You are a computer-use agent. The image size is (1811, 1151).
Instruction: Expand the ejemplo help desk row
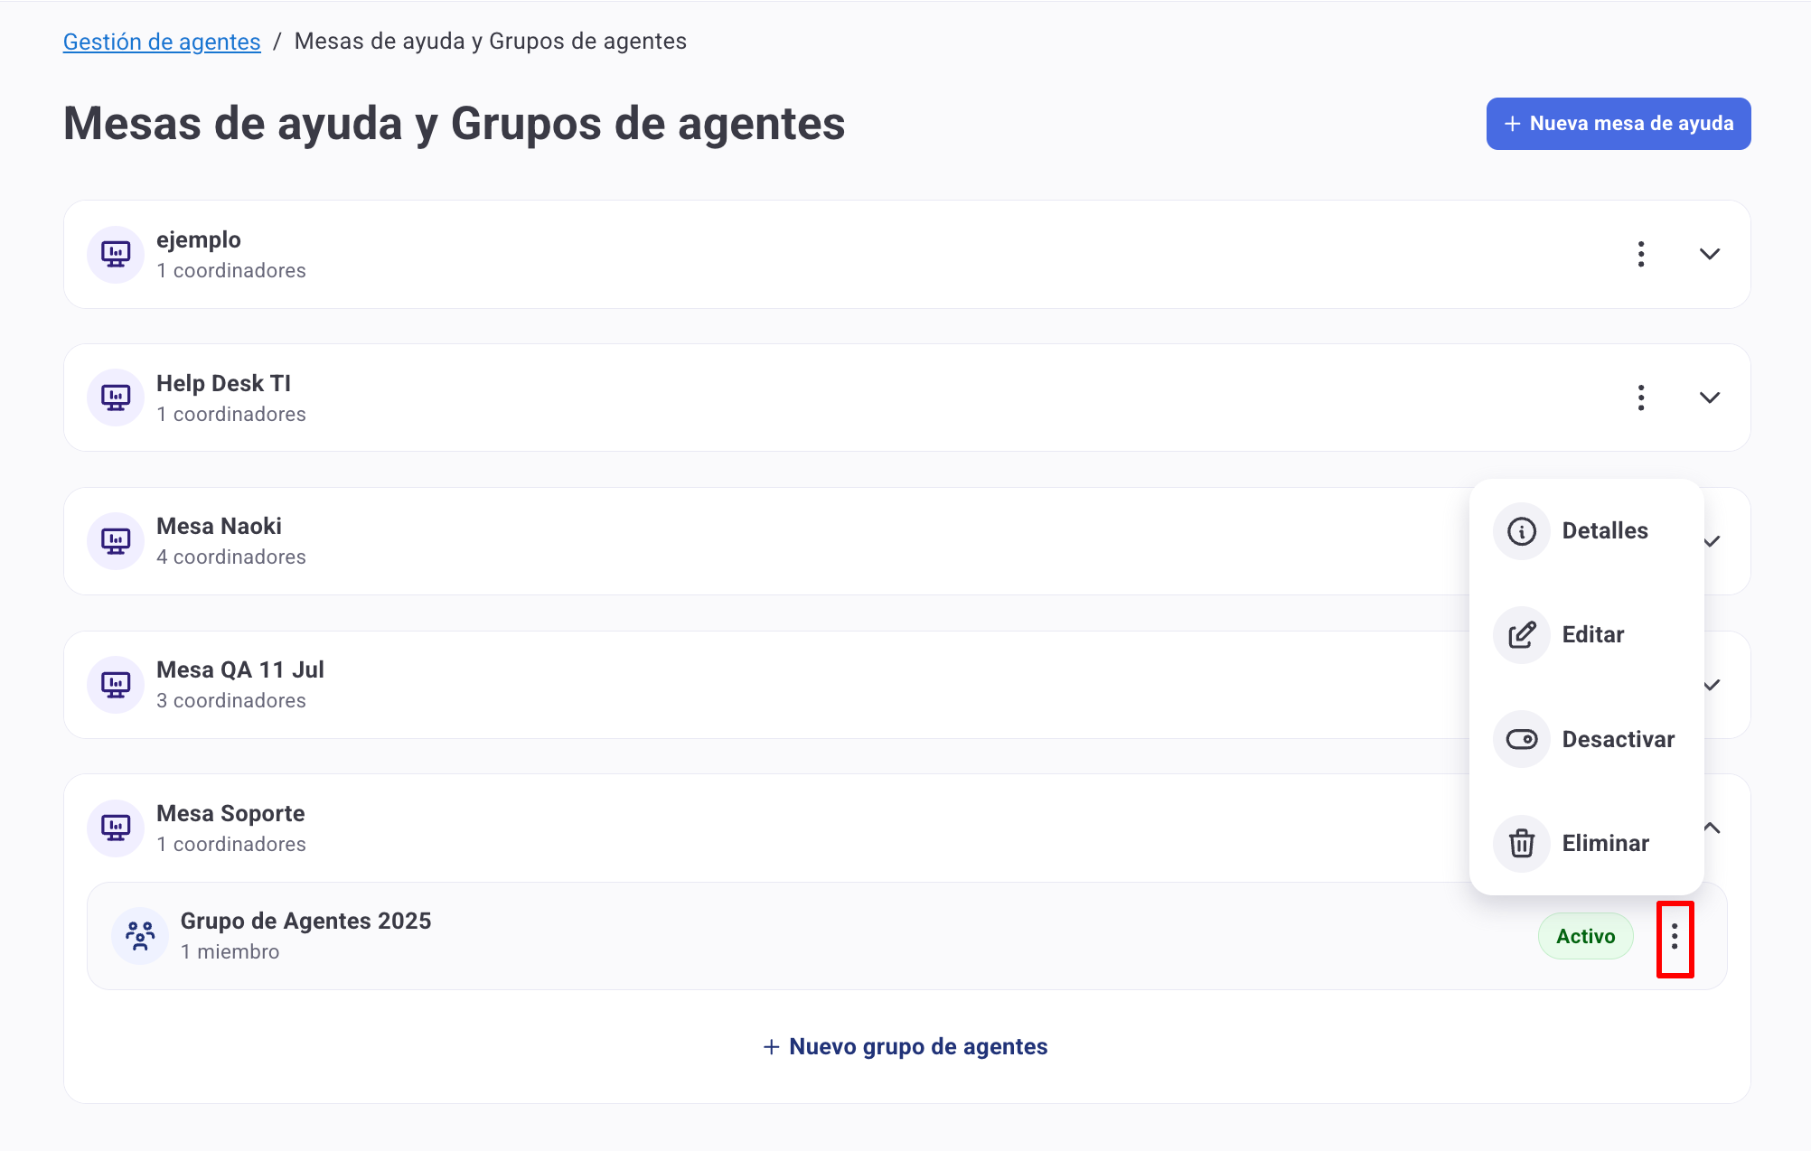click(1709, 254)
